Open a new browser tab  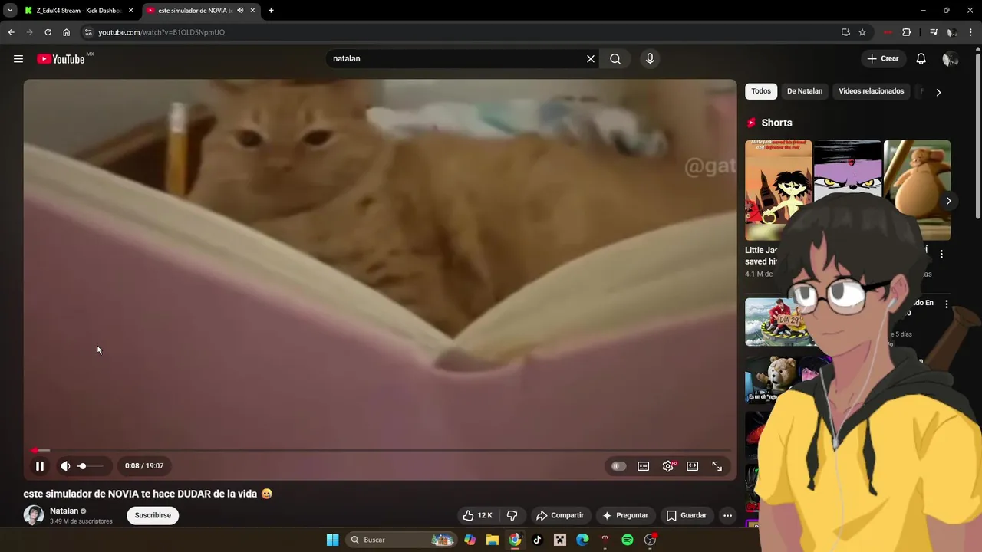pos(271,11)
